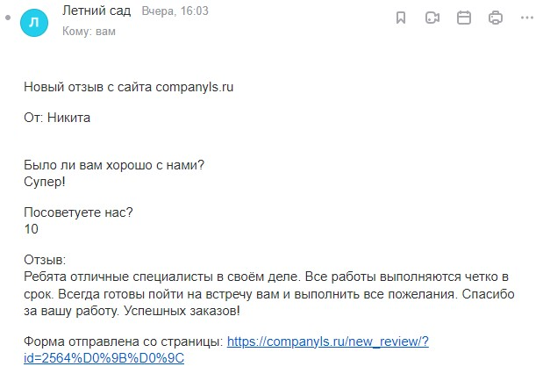Screen dimensions: 543x381
Task: Start a video call from the camera icon
Action: (x=432, y=18)
